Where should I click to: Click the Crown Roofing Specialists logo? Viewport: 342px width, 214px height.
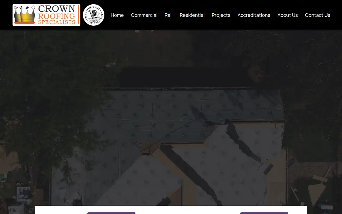(46, 15)
